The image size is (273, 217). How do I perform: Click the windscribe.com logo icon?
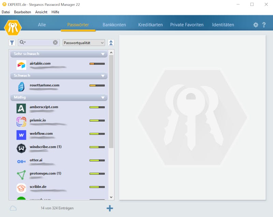point(21,148)
